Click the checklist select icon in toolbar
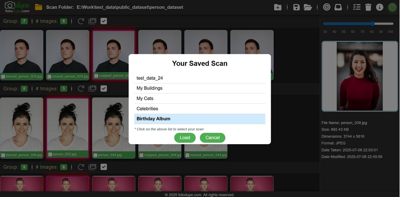This screenshot has width=400, height=197. click(356, 7)
